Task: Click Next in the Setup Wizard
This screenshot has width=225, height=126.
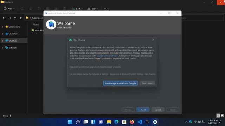Action: coord(143,110)
